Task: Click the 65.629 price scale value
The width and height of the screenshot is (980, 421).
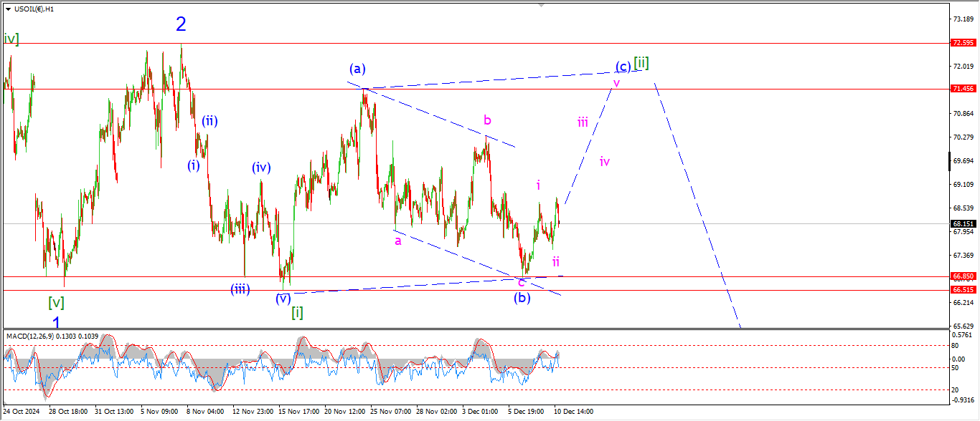Action: point(962,326)
